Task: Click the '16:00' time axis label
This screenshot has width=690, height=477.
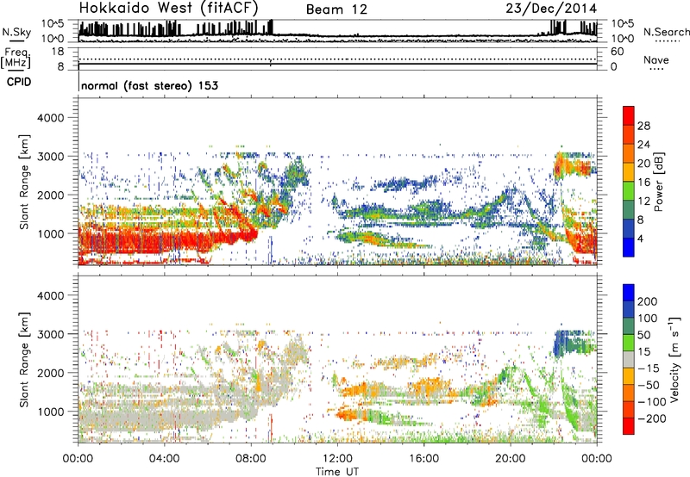Action: pyautogui.click(x=423, y=459)
